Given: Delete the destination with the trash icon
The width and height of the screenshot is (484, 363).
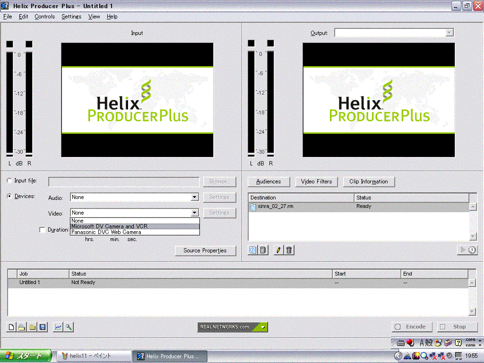Looking at the screenshot, I should pyautogui.click(x=289, y=250).
